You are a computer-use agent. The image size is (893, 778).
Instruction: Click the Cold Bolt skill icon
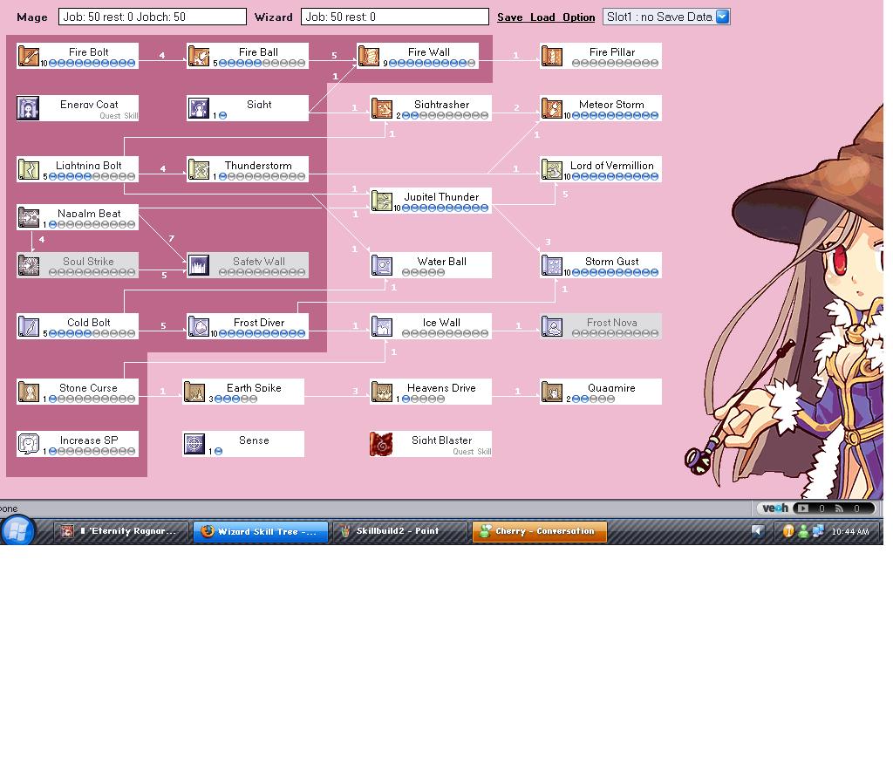coord(29,326)
